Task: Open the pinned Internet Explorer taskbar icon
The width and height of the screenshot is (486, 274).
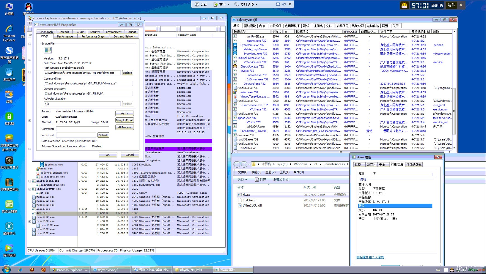Action: coord(20,270)
